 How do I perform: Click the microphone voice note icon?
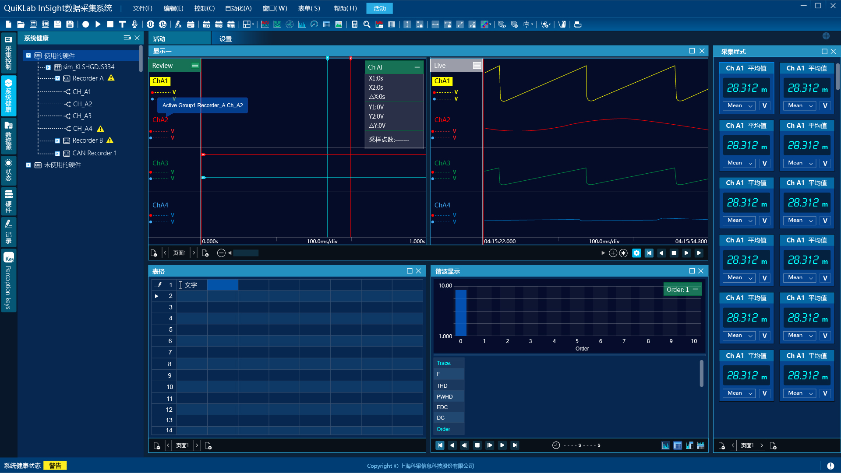pos(135,25)
